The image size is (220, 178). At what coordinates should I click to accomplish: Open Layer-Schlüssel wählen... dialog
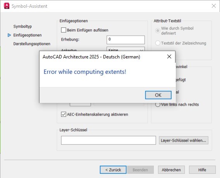[x=184, y=140]
